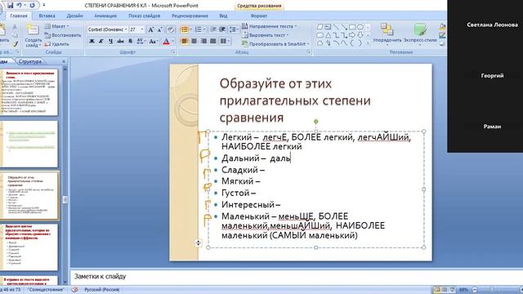This screenshot has width=523, height=294.
Task: Click Удалить slide button
Action: click(x=56, y=44)
